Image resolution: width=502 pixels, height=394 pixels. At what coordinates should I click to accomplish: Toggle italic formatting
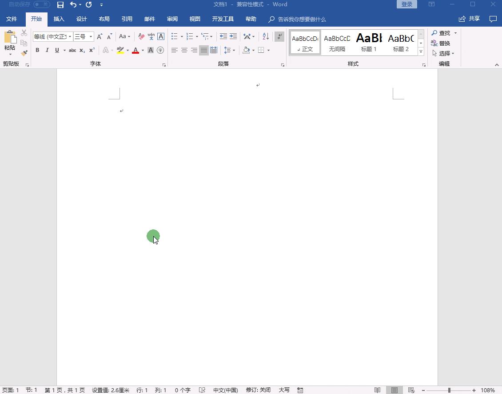[47, 50]
